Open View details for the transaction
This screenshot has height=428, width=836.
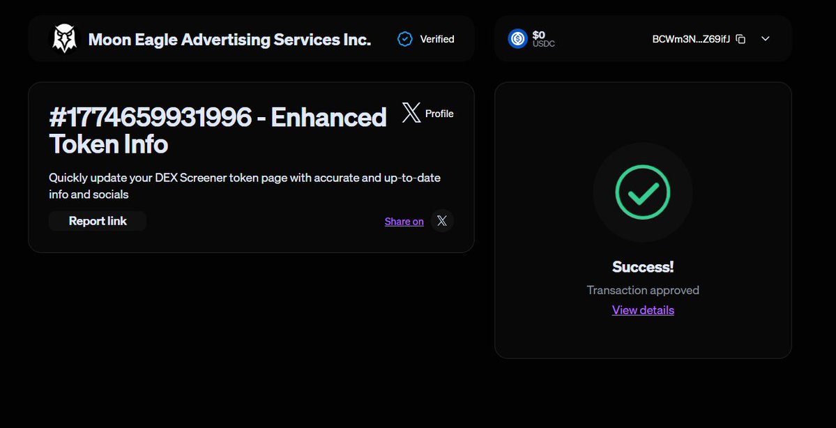coord(643,310)
